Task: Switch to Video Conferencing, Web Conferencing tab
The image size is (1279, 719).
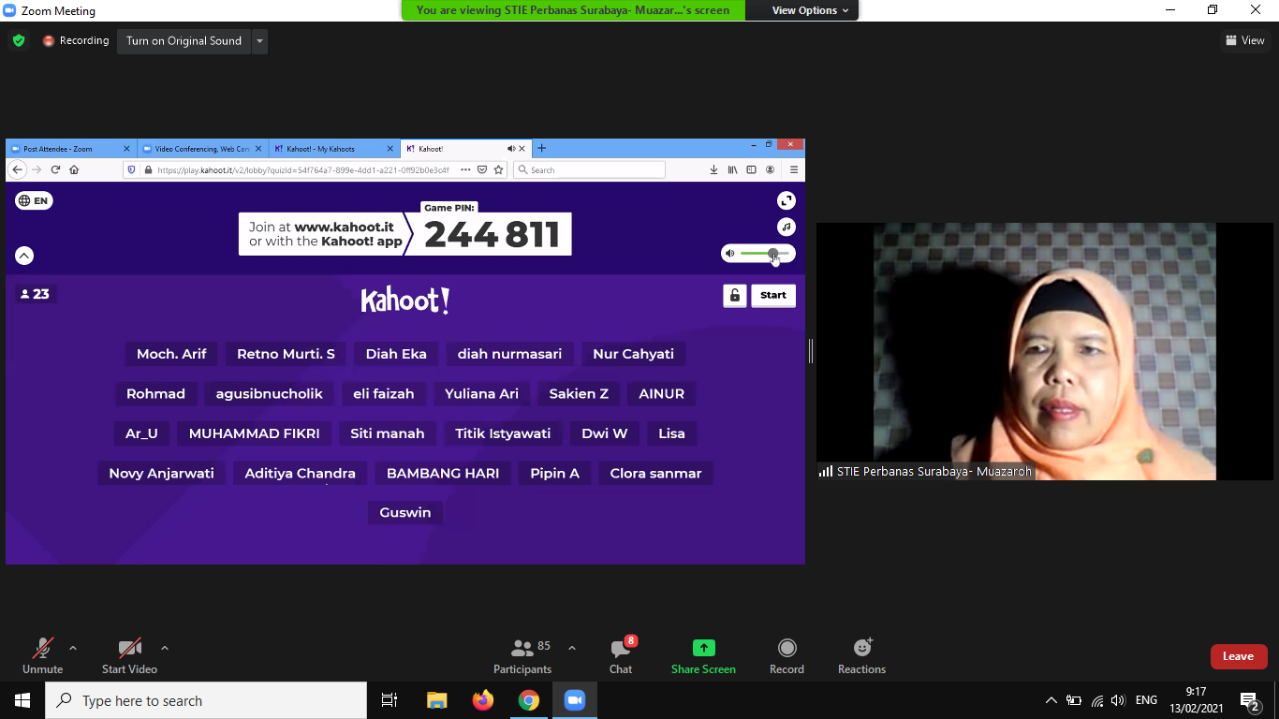Action: click(201, 148)
